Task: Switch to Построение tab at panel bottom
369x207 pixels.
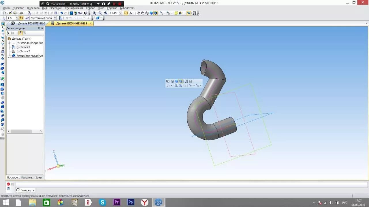Action: pos(13,177)
